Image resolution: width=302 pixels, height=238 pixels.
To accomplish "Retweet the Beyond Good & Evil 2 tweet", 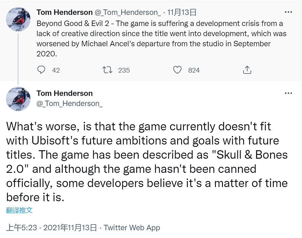I will (107, 70).
